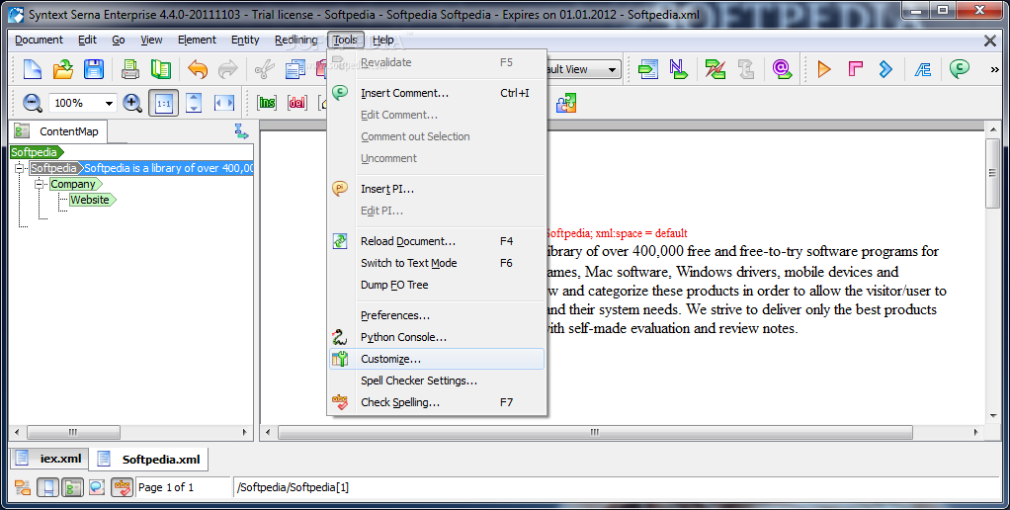Collapse the Softpedia tree node
The height and width of the screenshot is (510, 1010).
tap(20, 168)
